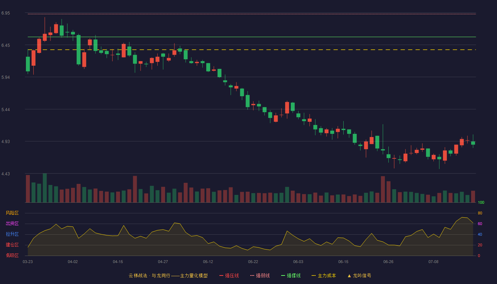497x284 pixels.
Task: Click the 06-03 date label
Action: click(298, 262)
